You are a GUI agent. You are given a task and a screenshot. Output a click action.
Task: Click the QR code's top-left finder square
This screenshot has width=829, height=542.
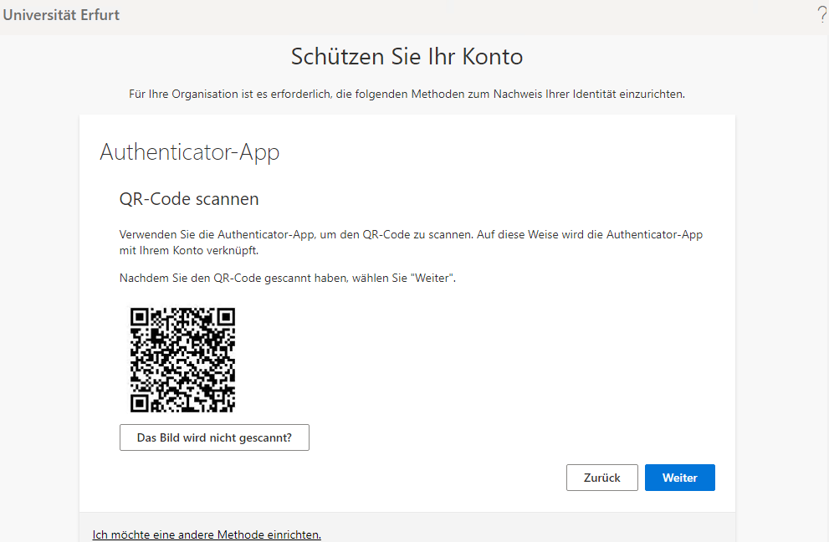point(140,317)
